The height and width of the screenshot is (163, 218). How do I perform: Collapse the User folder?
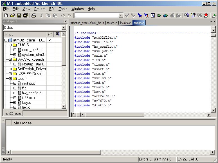(x=10, y=79)
